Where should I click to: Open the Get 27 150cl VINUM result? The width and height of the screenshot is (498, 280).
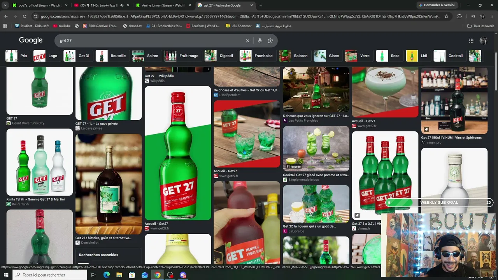tap(454, 101)
